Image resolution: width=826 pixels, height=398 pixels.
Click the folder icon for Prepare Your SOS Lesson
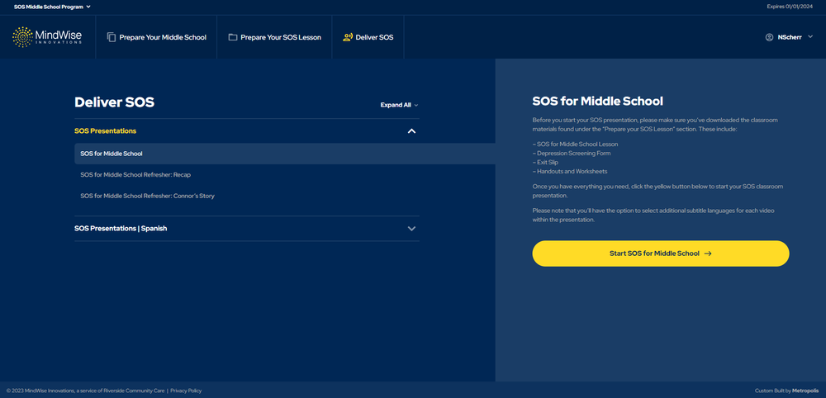pos(233,37)
